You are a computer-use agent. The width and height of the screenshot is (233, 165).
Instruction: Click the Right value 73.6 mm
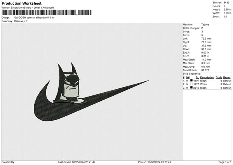coord(206,42)
